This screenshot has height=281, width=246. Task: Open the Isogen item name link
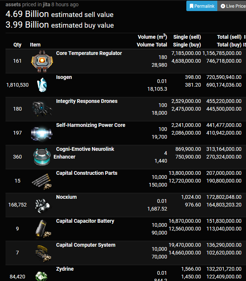coord(64,77)
